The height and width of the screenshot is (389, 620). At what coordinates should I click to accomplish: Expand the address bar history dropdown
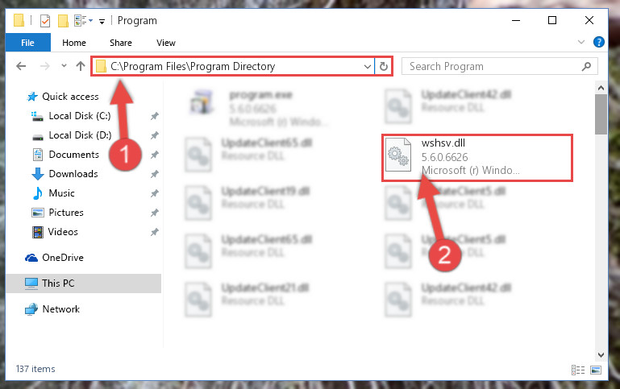click(368, 66)
